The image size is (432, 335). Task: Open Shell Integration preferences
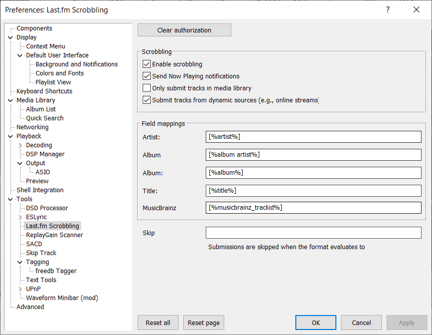point(40,190)
